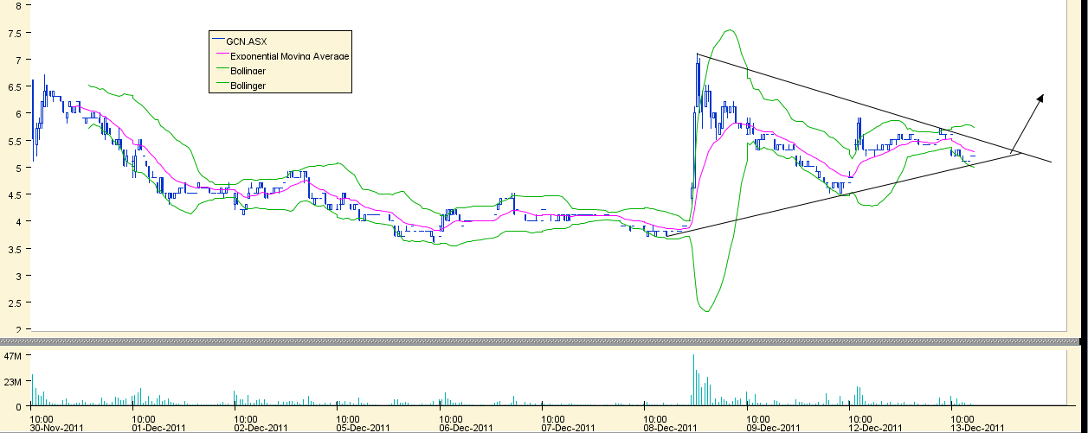Click the 10:00 time label above 30-Nov-2011
Screen dimensions: 1088x433
(42, 417)
